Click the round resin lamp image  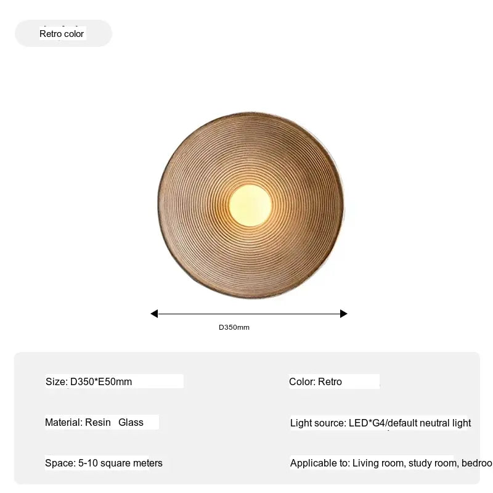tap(251, 205)
